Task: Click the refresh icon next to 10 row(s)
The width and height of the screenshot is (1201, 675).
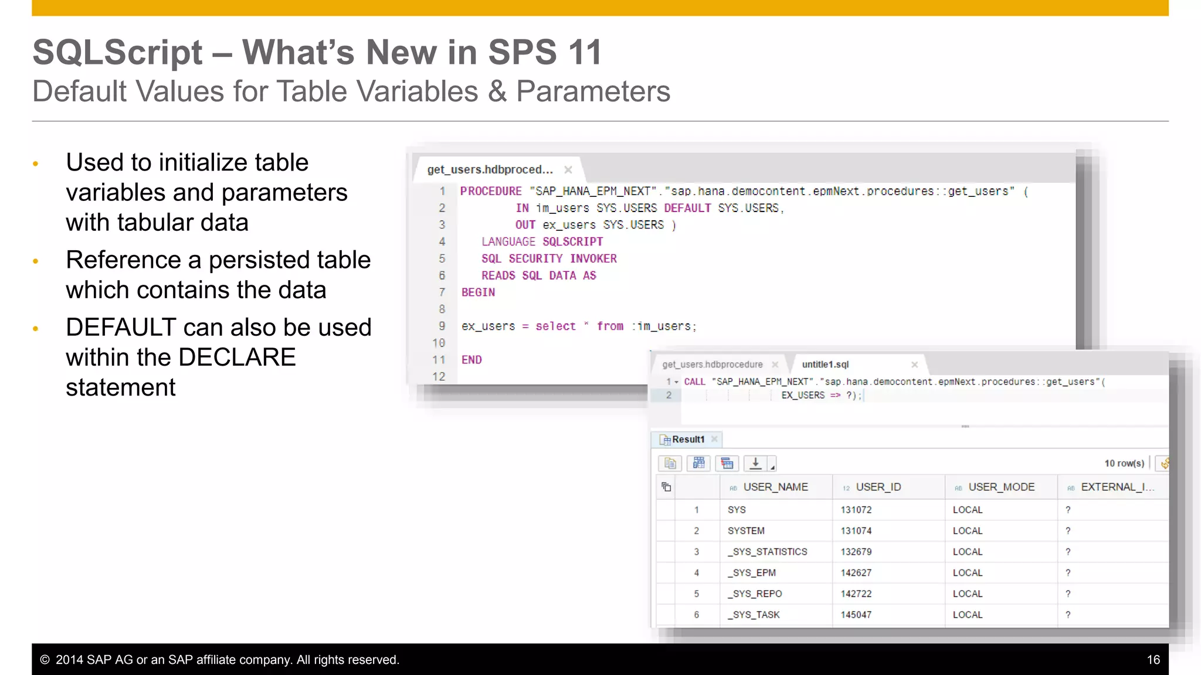Action: point(1164,463)
